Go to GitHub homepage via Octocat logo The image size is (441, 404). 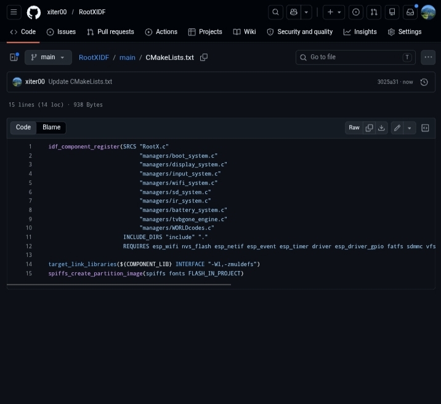(x=34, y=12)
